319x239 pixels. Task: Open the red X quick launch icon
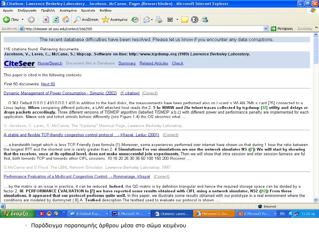[42, 213]
